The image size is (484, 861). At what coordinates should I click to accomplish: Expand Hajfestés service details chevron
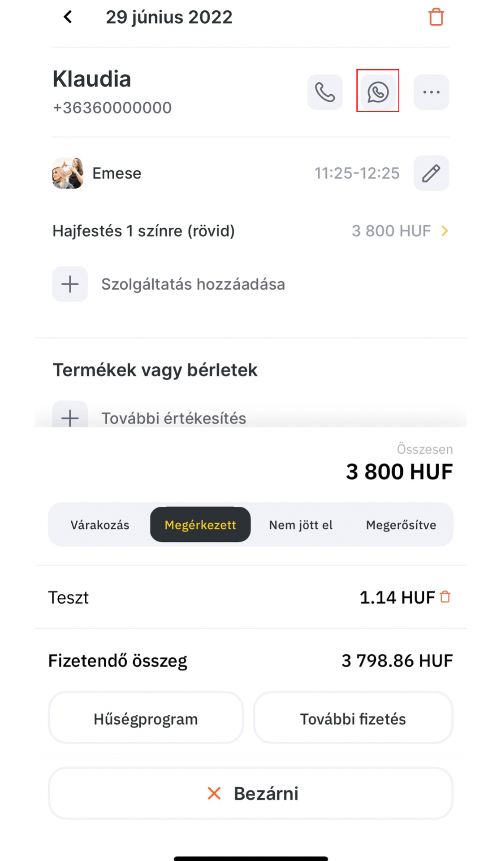click(445, 231)
